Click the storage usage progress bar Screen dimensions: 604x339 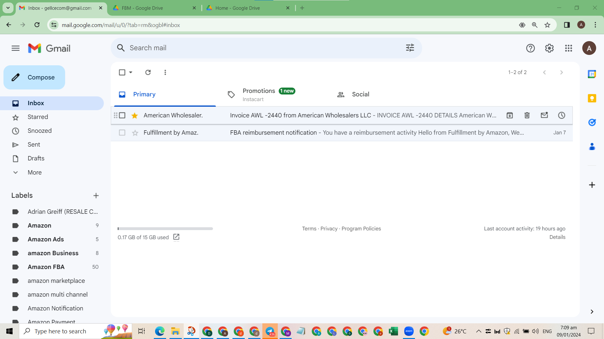(x=165, y=229)
